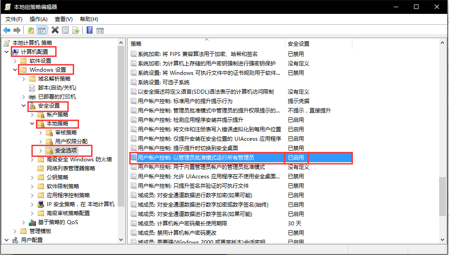This screenshot has height=255, width=449.
Task: Click the Delete X toolbar icon
Action: coord(55,30)
